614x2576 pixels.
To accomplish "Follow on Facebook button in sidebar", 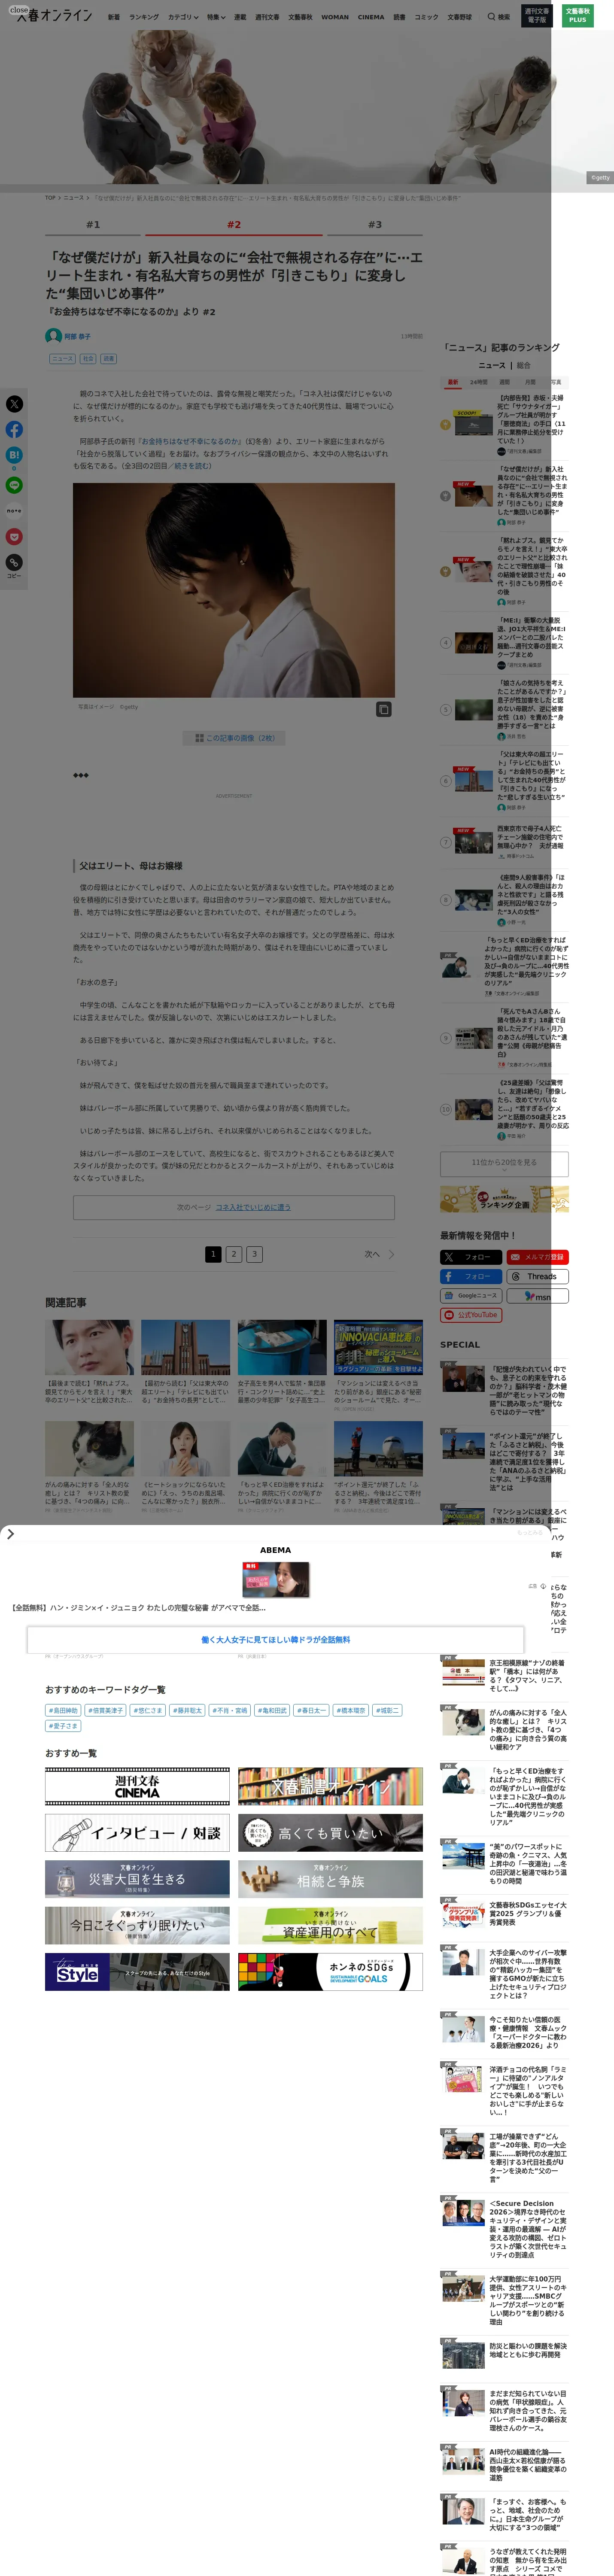I will pyautogui.click(x=471, y=1276).
